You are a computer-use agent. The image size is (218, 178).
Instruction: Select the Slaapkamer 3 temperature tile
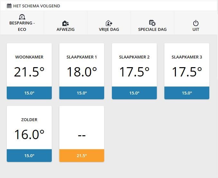point(186,67)
